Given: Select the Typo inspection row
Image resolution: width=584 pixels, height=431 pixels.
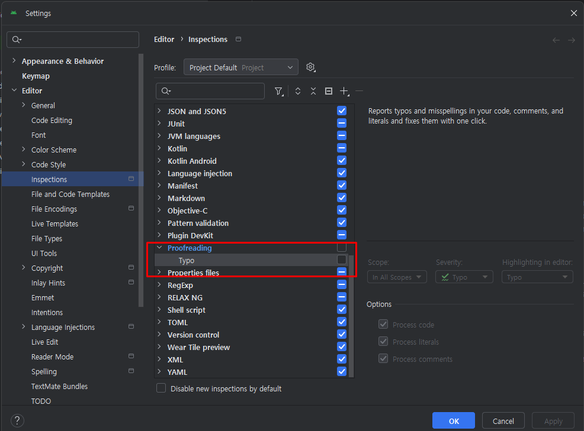Looking at the screenshot, I should click(x=251, y=260).
